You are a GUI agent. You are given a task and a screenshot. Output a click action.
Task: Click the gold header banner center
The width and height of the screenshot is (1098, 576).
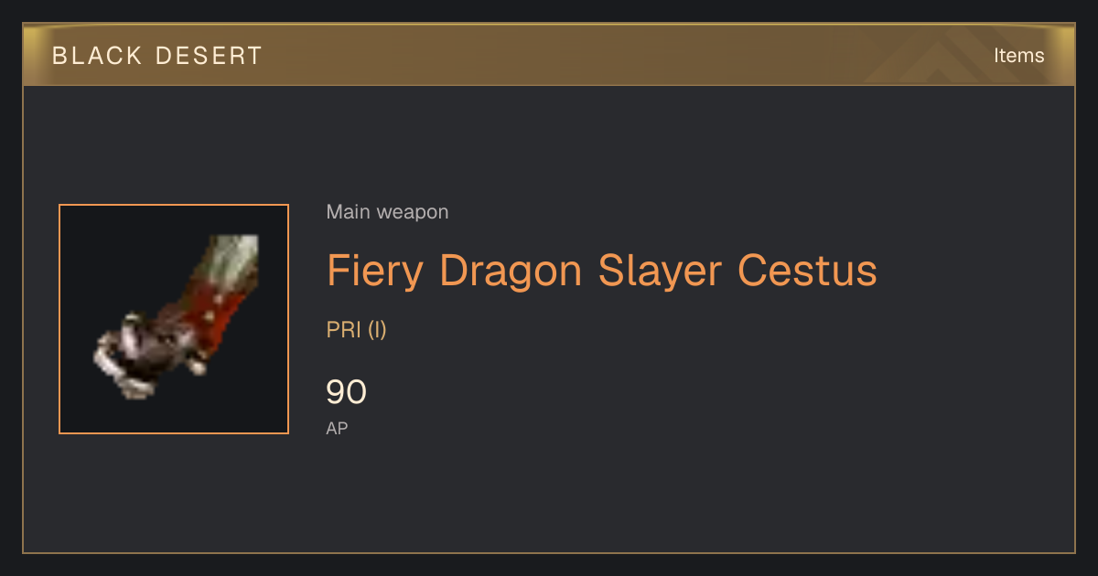549,55
